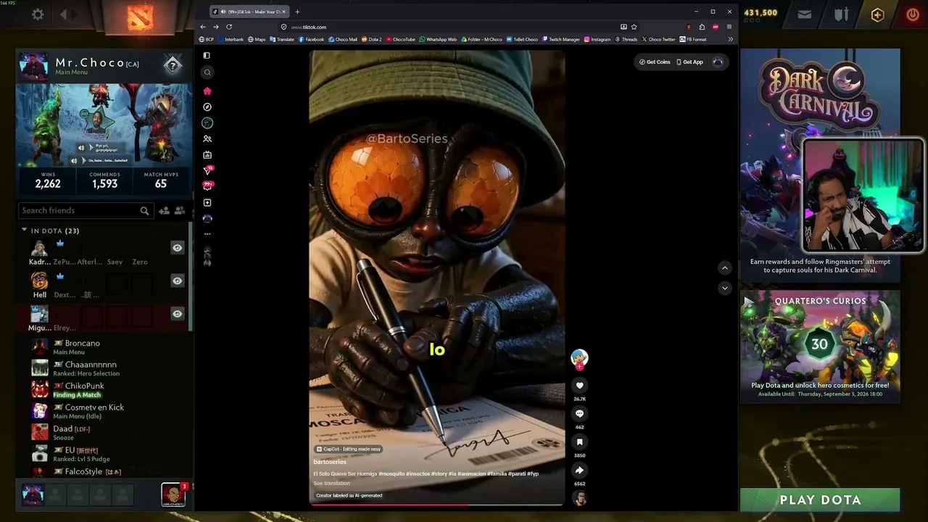928x522 pixels.
Task: Open TikTok Explore compass icon
Action: [x=207, y=107]
